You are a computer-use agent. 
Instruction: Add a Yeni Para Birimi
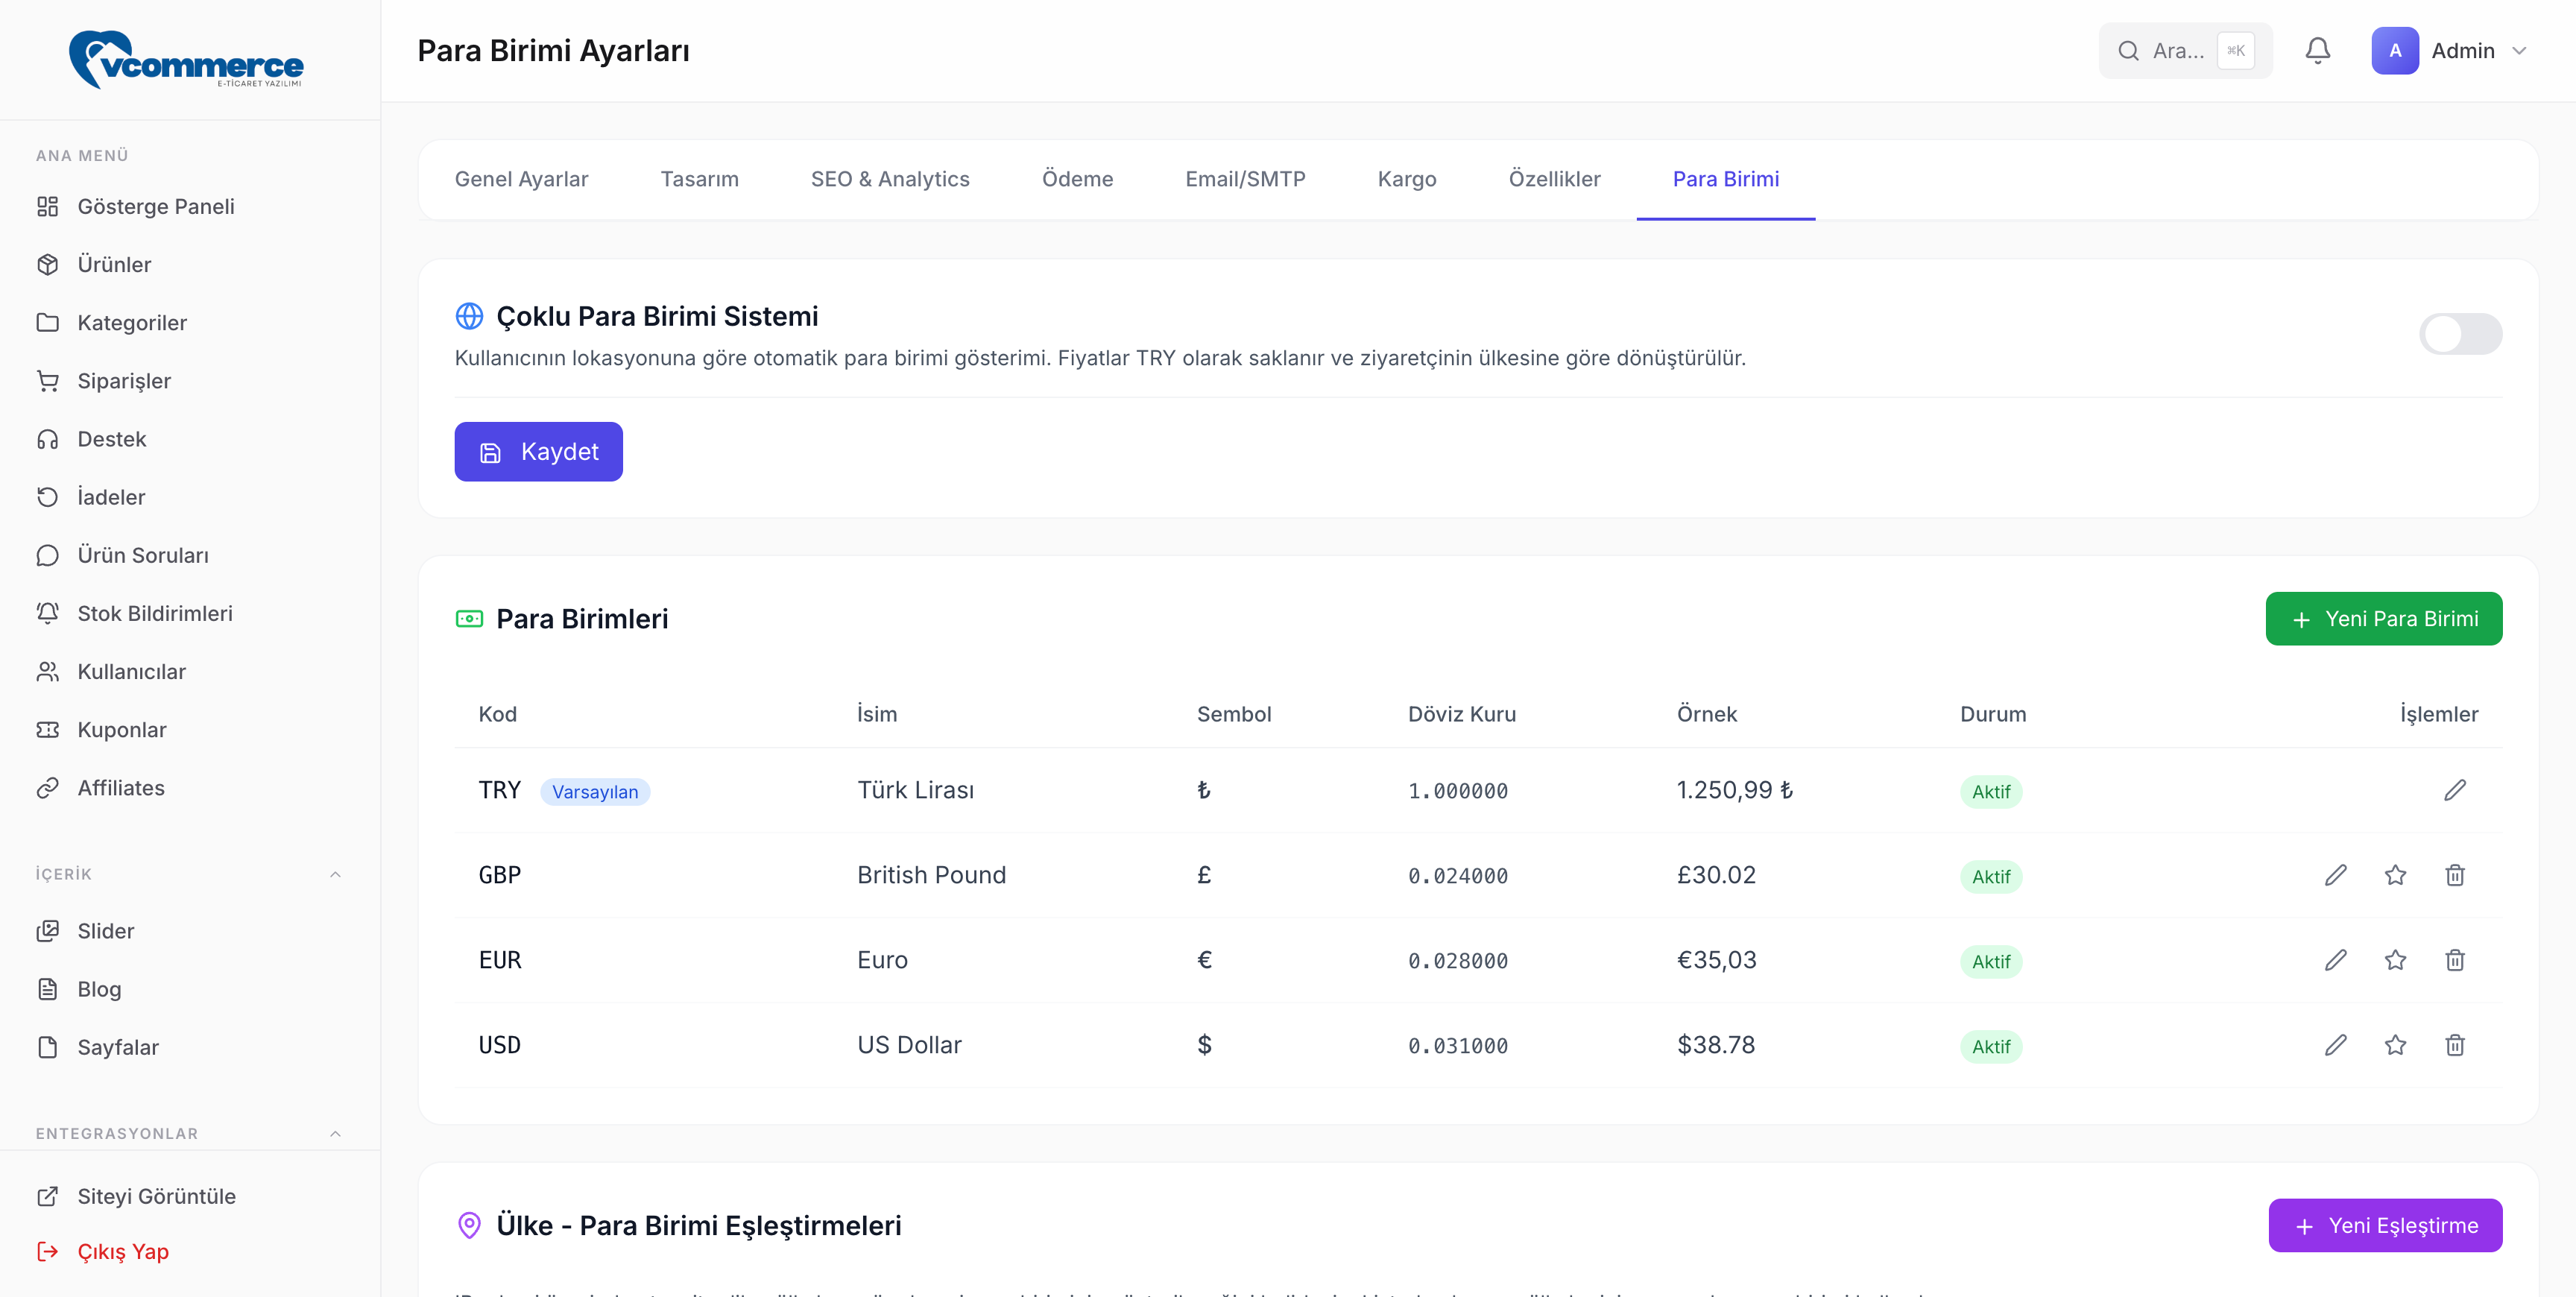click(x=2383, y=619)
